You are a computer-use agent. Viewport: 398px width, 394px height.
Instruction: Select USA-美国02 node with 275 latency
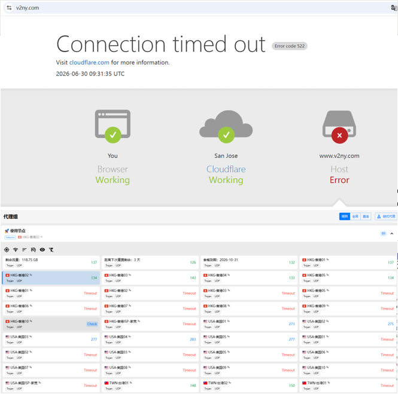coord(348,324)
